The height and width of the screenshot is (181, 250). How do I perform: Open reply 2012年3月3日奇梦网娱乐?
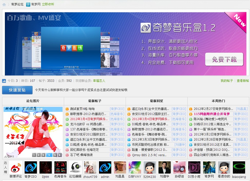(151, 140)
